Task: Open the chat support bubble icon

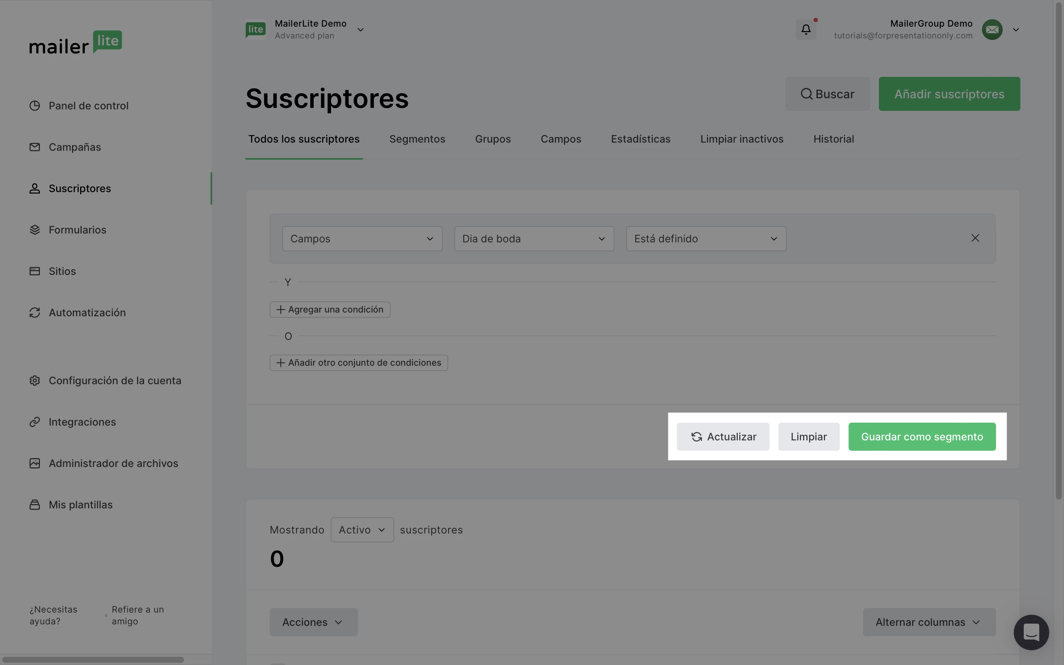Action: click(x=1031, y=632)
